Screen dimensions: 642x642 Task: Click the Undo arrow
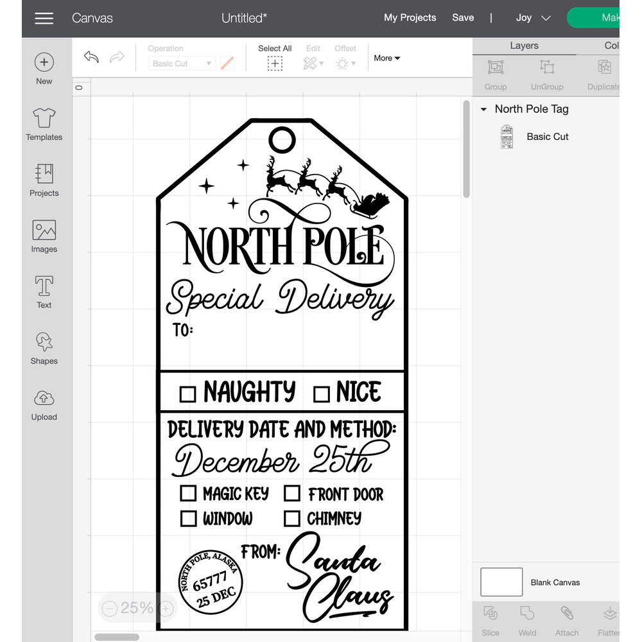click(91, 57)
